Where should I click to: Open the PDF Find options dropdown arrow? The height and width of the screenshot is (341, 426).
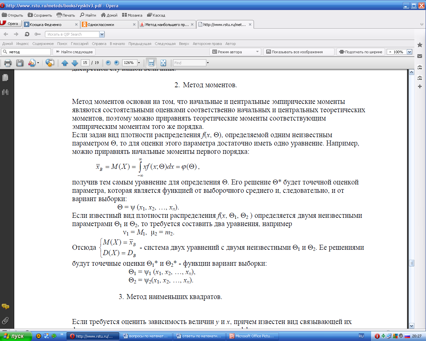tap(208, 63)
